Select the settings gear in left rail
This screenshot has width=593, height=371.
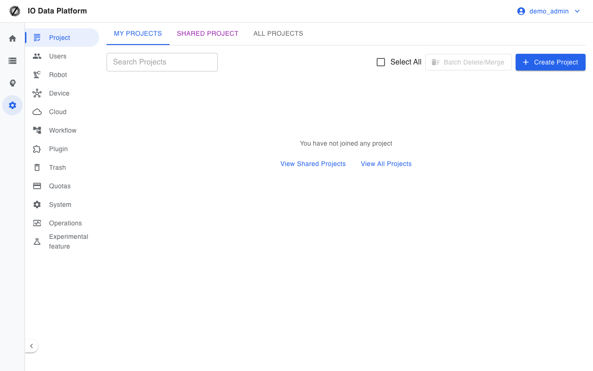coord(13,105)
